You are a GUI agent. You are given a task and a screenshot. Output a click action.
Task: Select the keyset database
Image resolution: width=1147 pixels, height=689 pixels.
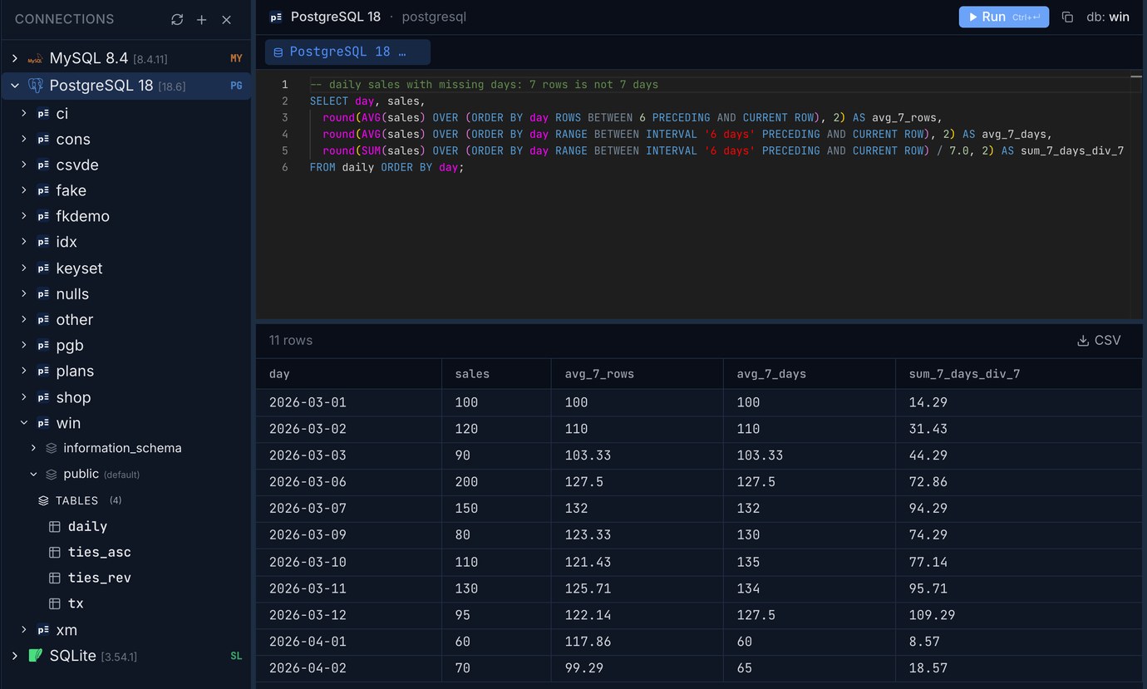pos(79,268)
